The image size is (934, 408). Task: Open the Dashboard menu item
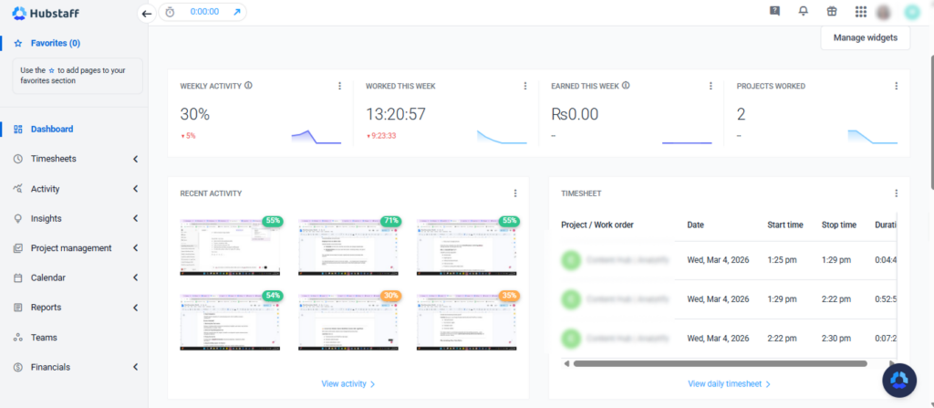pos(52,130)
